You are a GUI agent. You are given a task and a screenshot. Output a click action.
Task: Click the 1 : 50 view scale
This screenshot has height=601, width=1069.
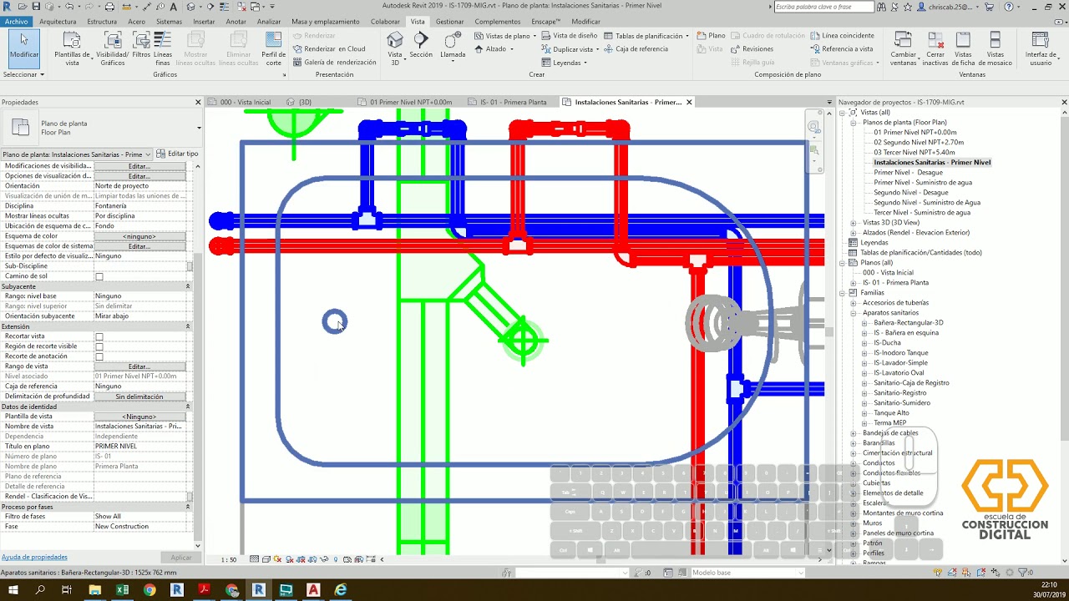(x=229, y=559)
